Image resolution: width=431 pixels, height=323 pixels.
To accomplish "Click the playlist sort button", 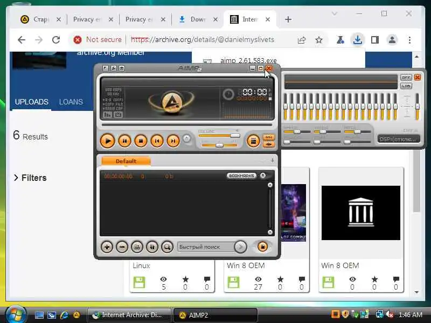I will click(137, 247).
